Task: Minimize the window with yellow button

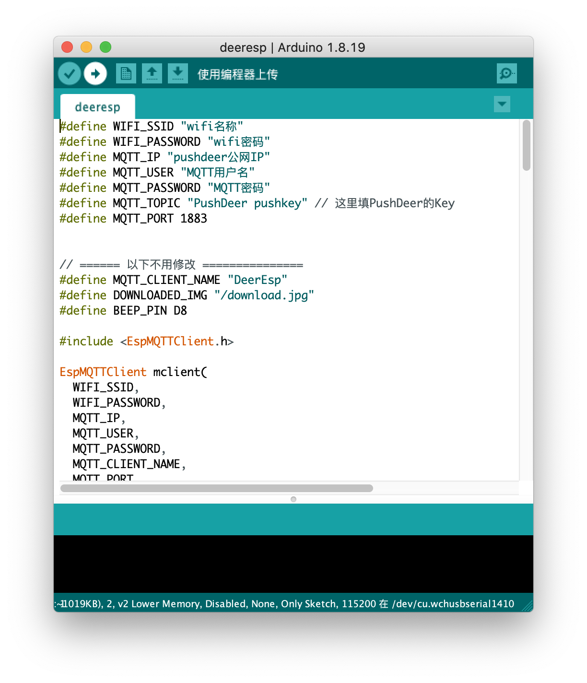Action: click(86, 47)
